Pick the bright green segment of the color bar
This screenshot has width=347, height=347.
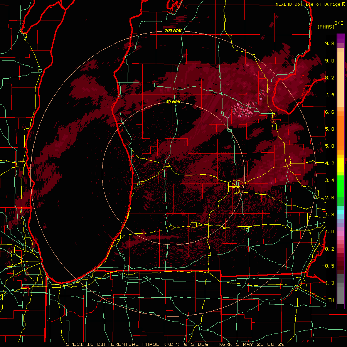[340, 186]
